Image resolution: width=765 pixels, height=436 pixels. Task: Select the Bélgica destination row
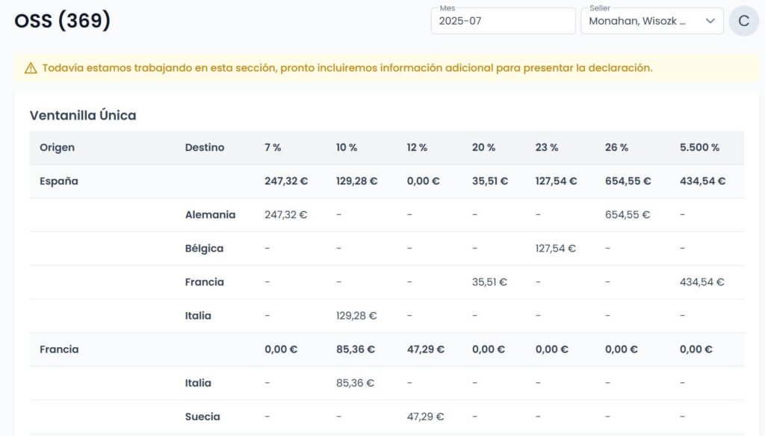point(386,249)
